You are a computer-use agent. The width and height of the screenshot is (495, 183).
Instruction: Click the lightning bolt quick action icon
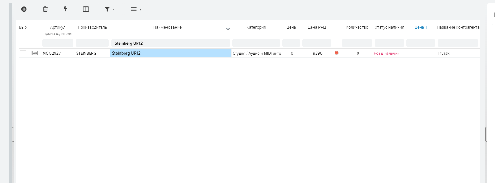click(65, 9)
